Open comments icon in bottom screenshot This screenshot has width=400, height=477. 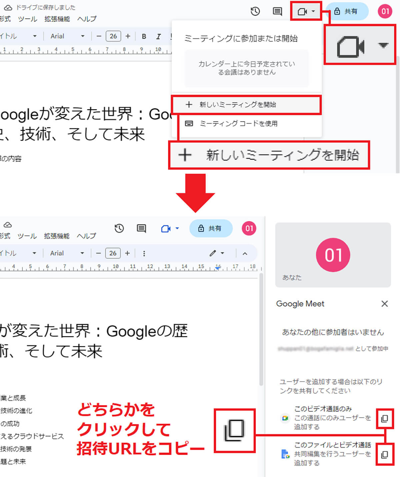click(x=141, y=228)
